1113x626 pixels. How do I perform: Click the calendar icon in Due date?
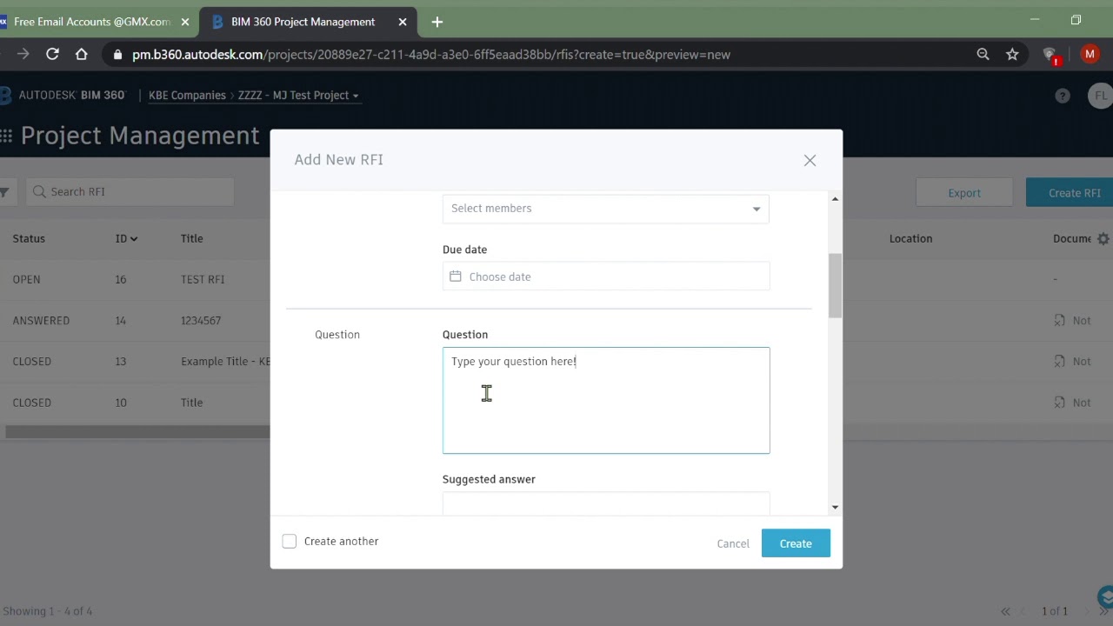(x=455, y=276)
